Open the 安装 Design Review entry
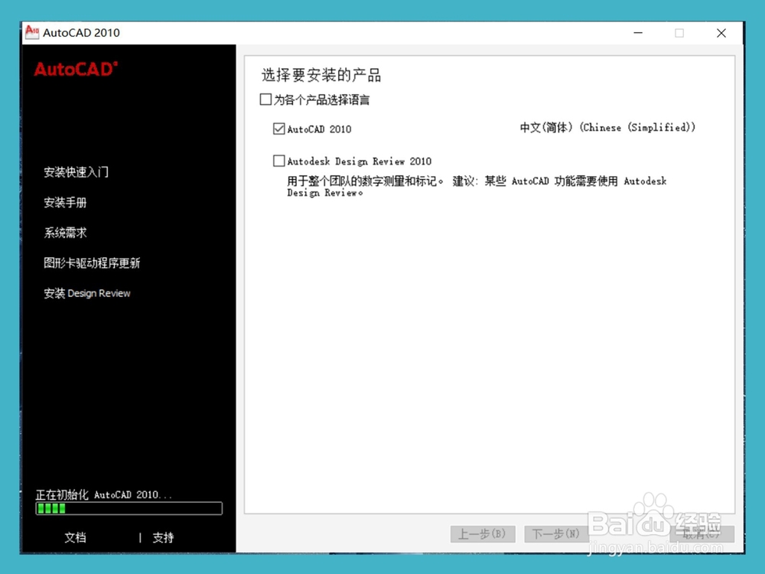The width and height of the screenshot is (765, 574). (86, 293)
